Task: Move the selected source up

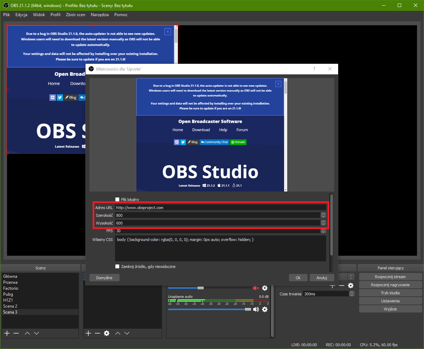Action: [118, 333]
